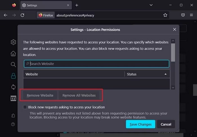Close the Settings tab

(68, 5)
